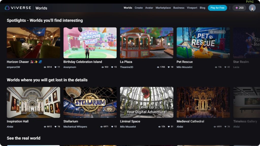Open creator Anonymom's profile
The width and height of the screenshot is (260, 146).
(x=70, y=67)
